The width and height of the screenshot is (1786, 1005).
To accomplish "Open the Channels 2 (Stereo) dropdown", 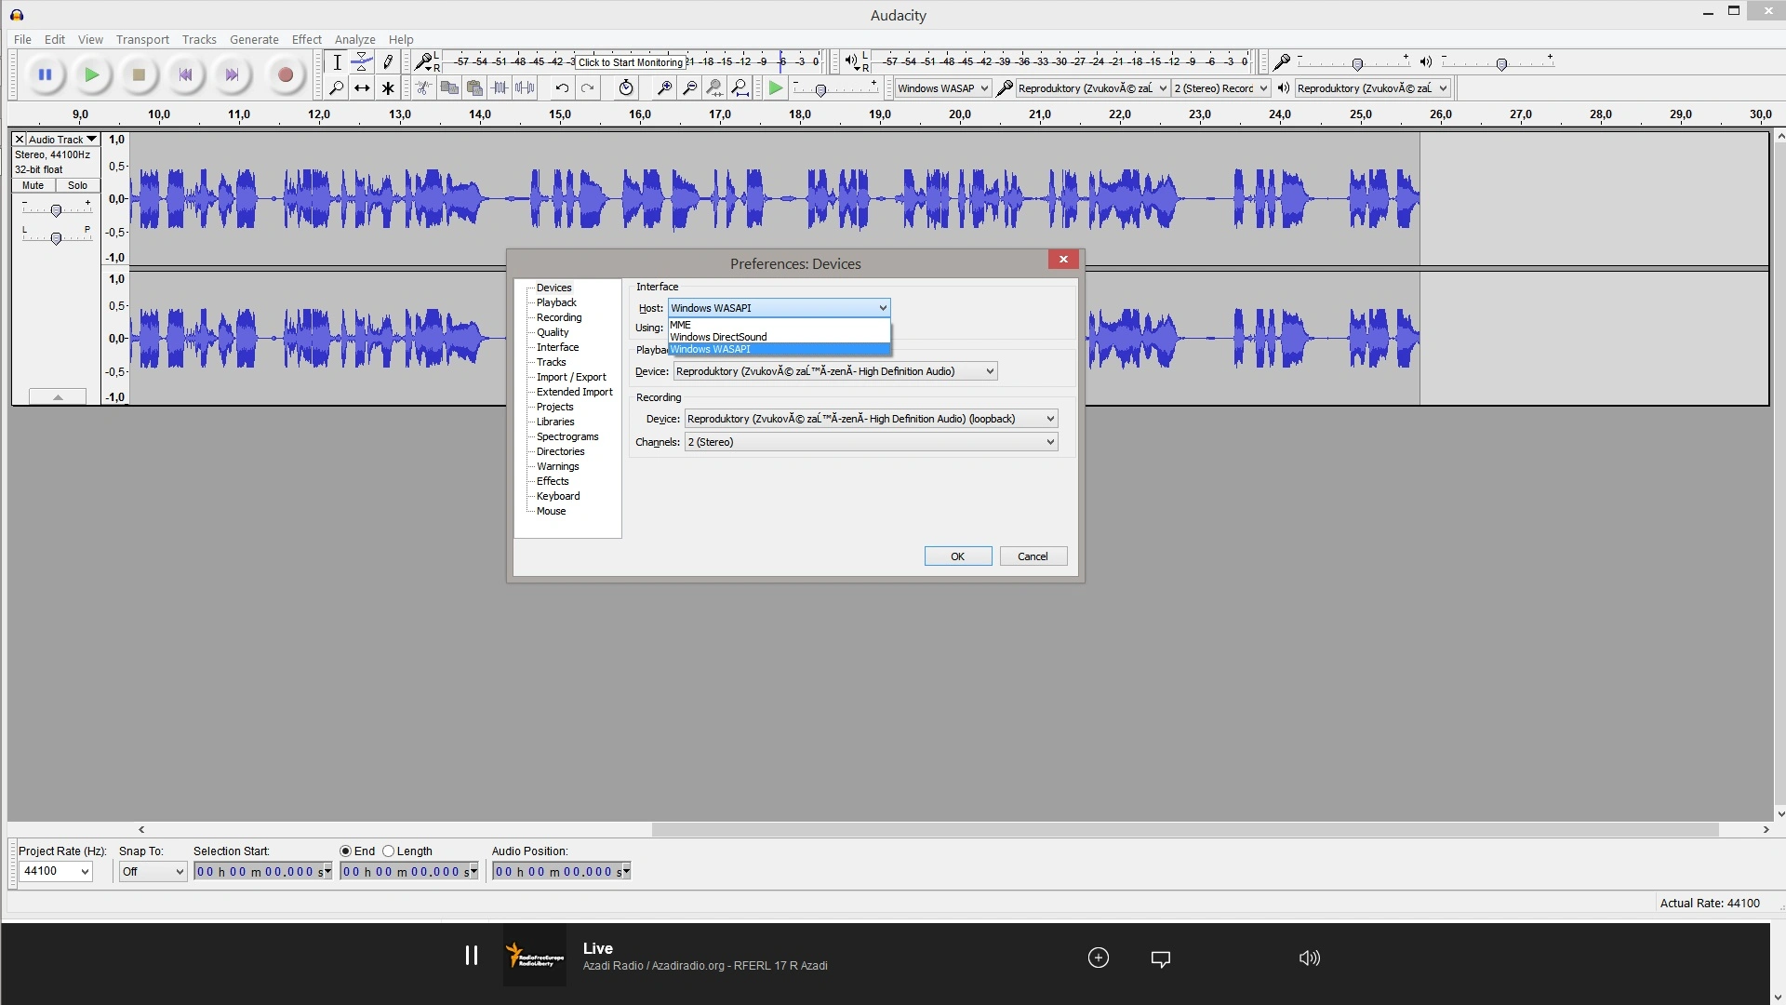I will click(x=872, y=442).
